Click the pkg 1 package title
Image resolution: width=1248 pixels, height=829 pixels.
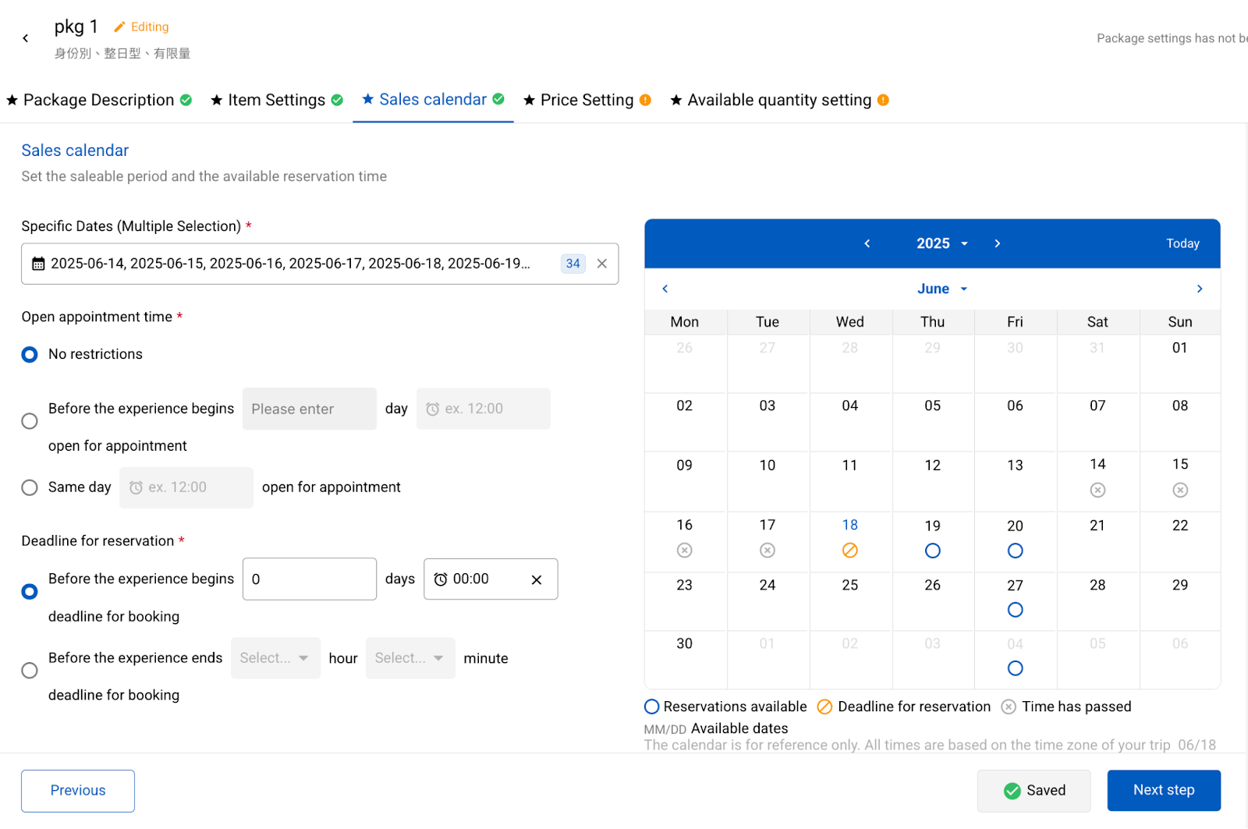coord(76,27)
